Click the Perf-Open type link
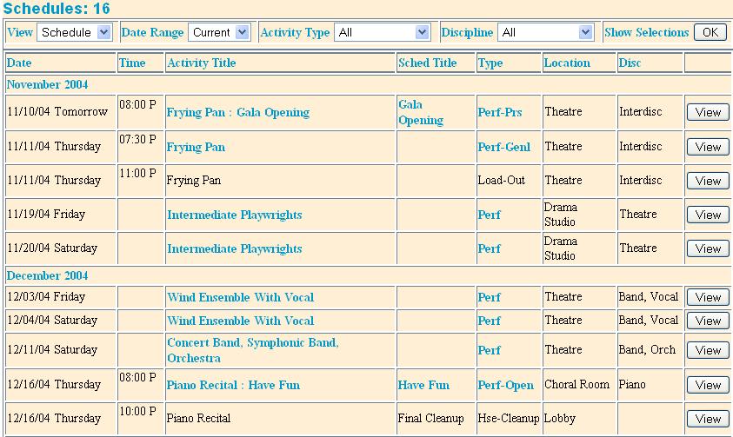This screenshot has height=437, width=733. (x=505, y=385)
